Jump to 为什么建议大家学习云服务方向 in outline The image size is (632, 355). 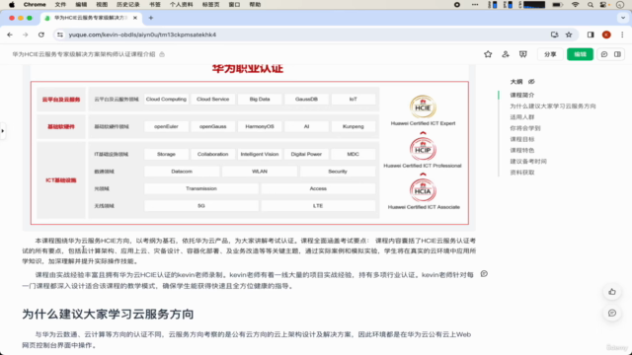(553, 106)
